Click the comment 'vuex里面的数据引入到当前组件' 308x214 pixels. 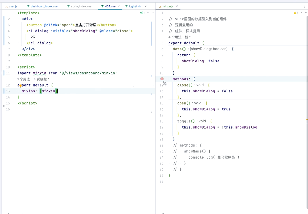click(201, 19)
